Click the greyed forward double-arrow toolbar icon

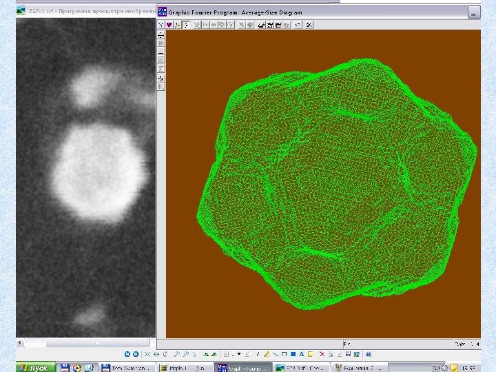[205, 25]
